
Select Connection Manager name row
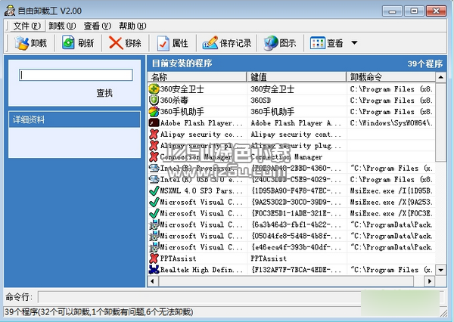(x=196, y=156)
